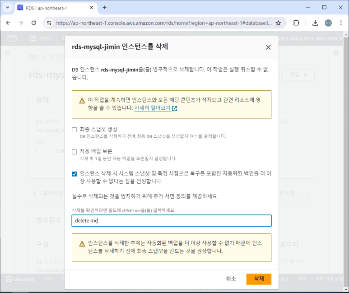Screen dimensions: 349x293
Task: Open the 작업 dropdown button
Action: [x=298, y=75]
